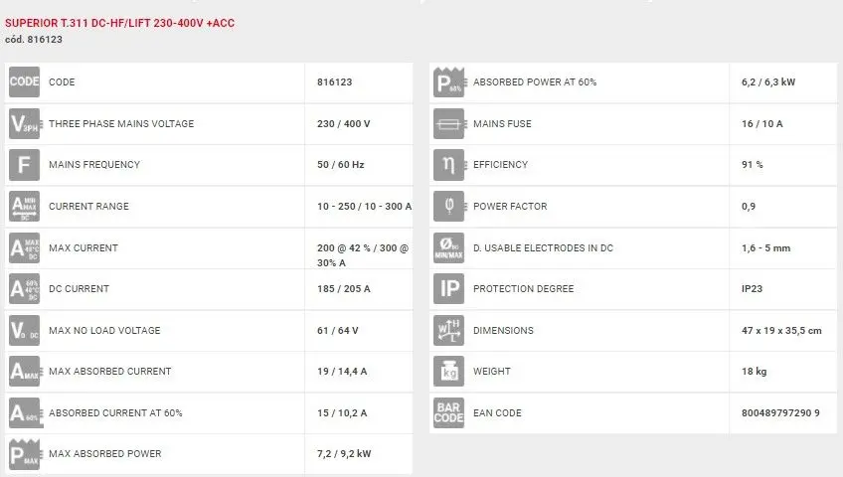Click the ABSORBED POWER AT 60% label
The width and height of the screenshot is (843, 477).
(x=535, y=82)
